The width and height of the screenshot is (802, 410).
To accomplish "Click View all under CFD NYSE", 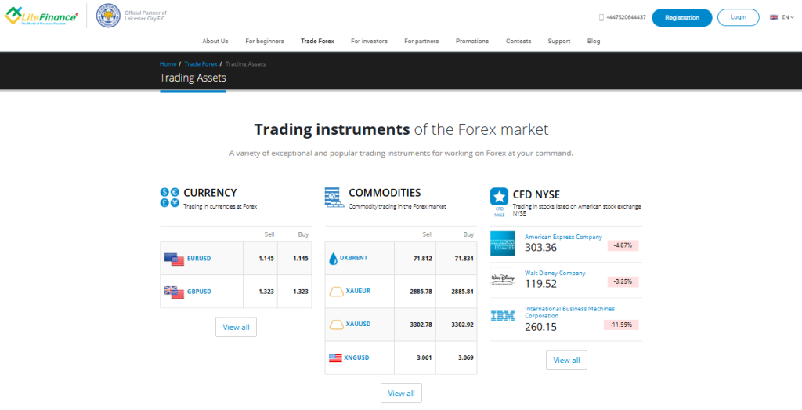I will [566, 361].
